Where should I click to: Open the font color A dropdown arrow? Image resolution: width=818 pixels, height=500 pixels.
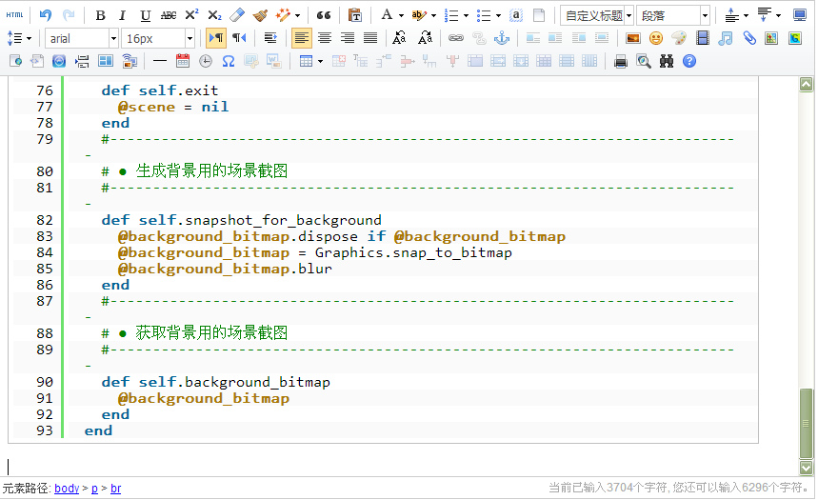pyautogui.click(x=401, y=15)
